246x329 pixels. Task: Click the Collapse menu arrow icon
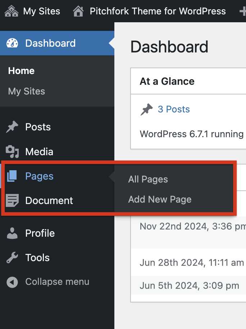(x=12, y=282)
